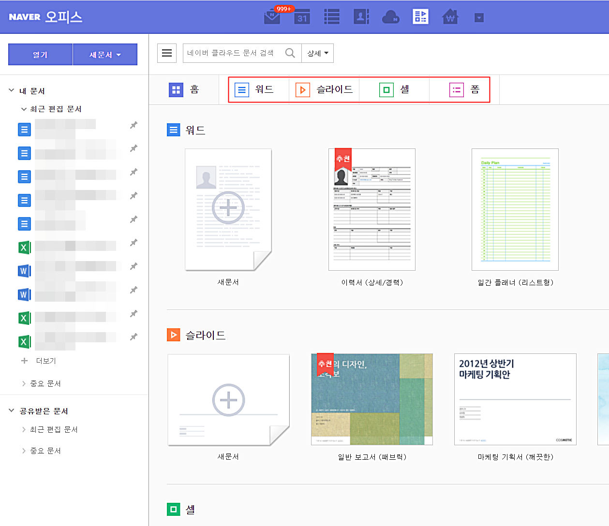Create a 새문서 in the 워드 section
609x526 pixels.
[228, 209]
